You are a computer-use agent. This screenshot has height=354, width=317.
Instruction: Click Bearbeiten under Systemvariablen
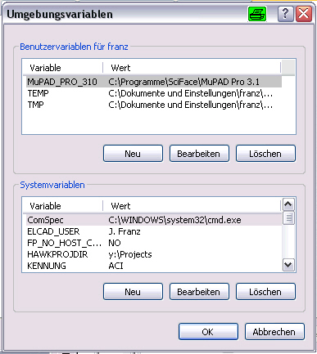coord(199,292)
